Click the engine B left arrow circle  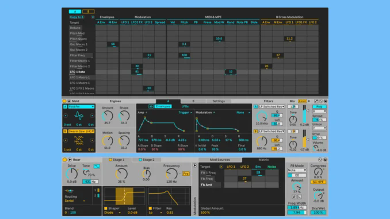[66, 140]
